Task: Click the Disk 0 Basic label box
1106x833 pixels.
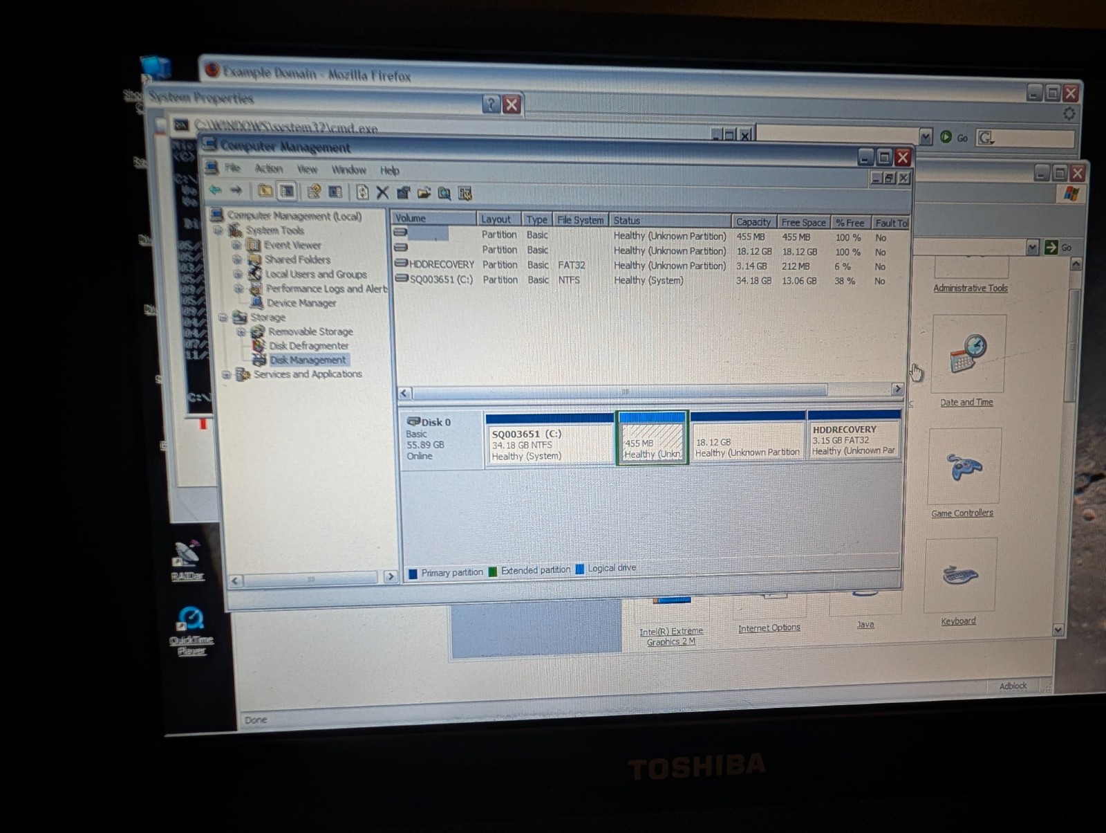Action: [442, 439]
